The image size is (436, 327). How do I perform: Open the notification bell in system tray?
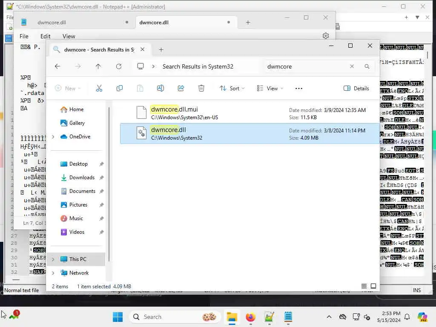coord(407,317)
